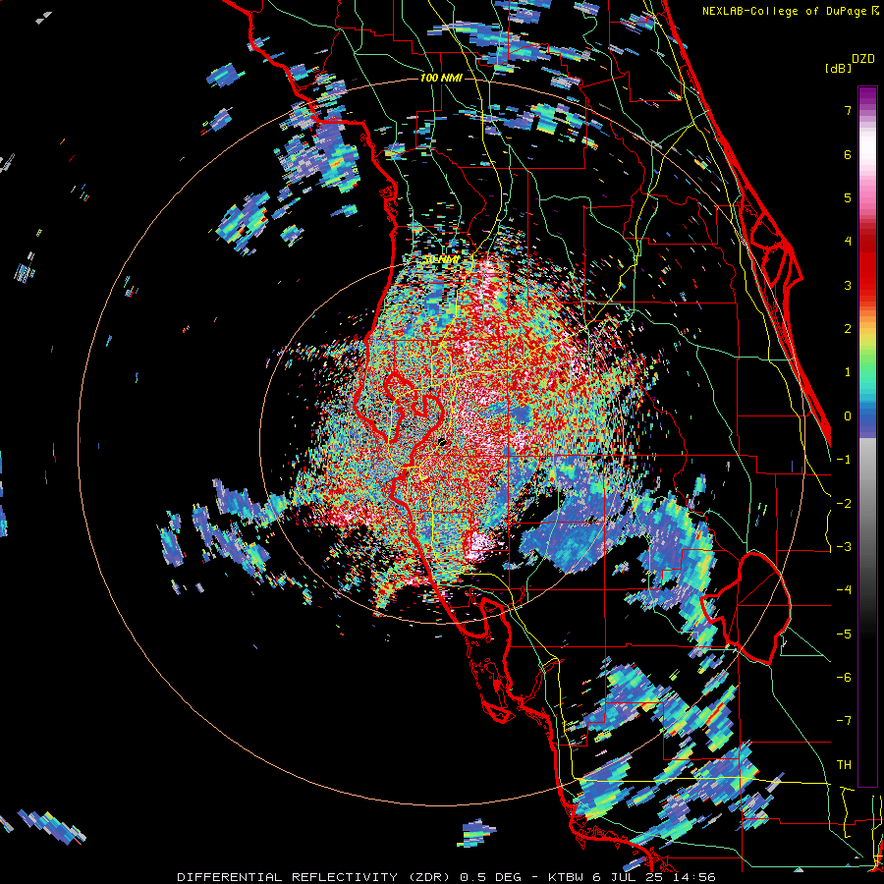Select the 7 value on the scale
The height and width of the screenshot is (884, 884).
[x=848, y=110]
